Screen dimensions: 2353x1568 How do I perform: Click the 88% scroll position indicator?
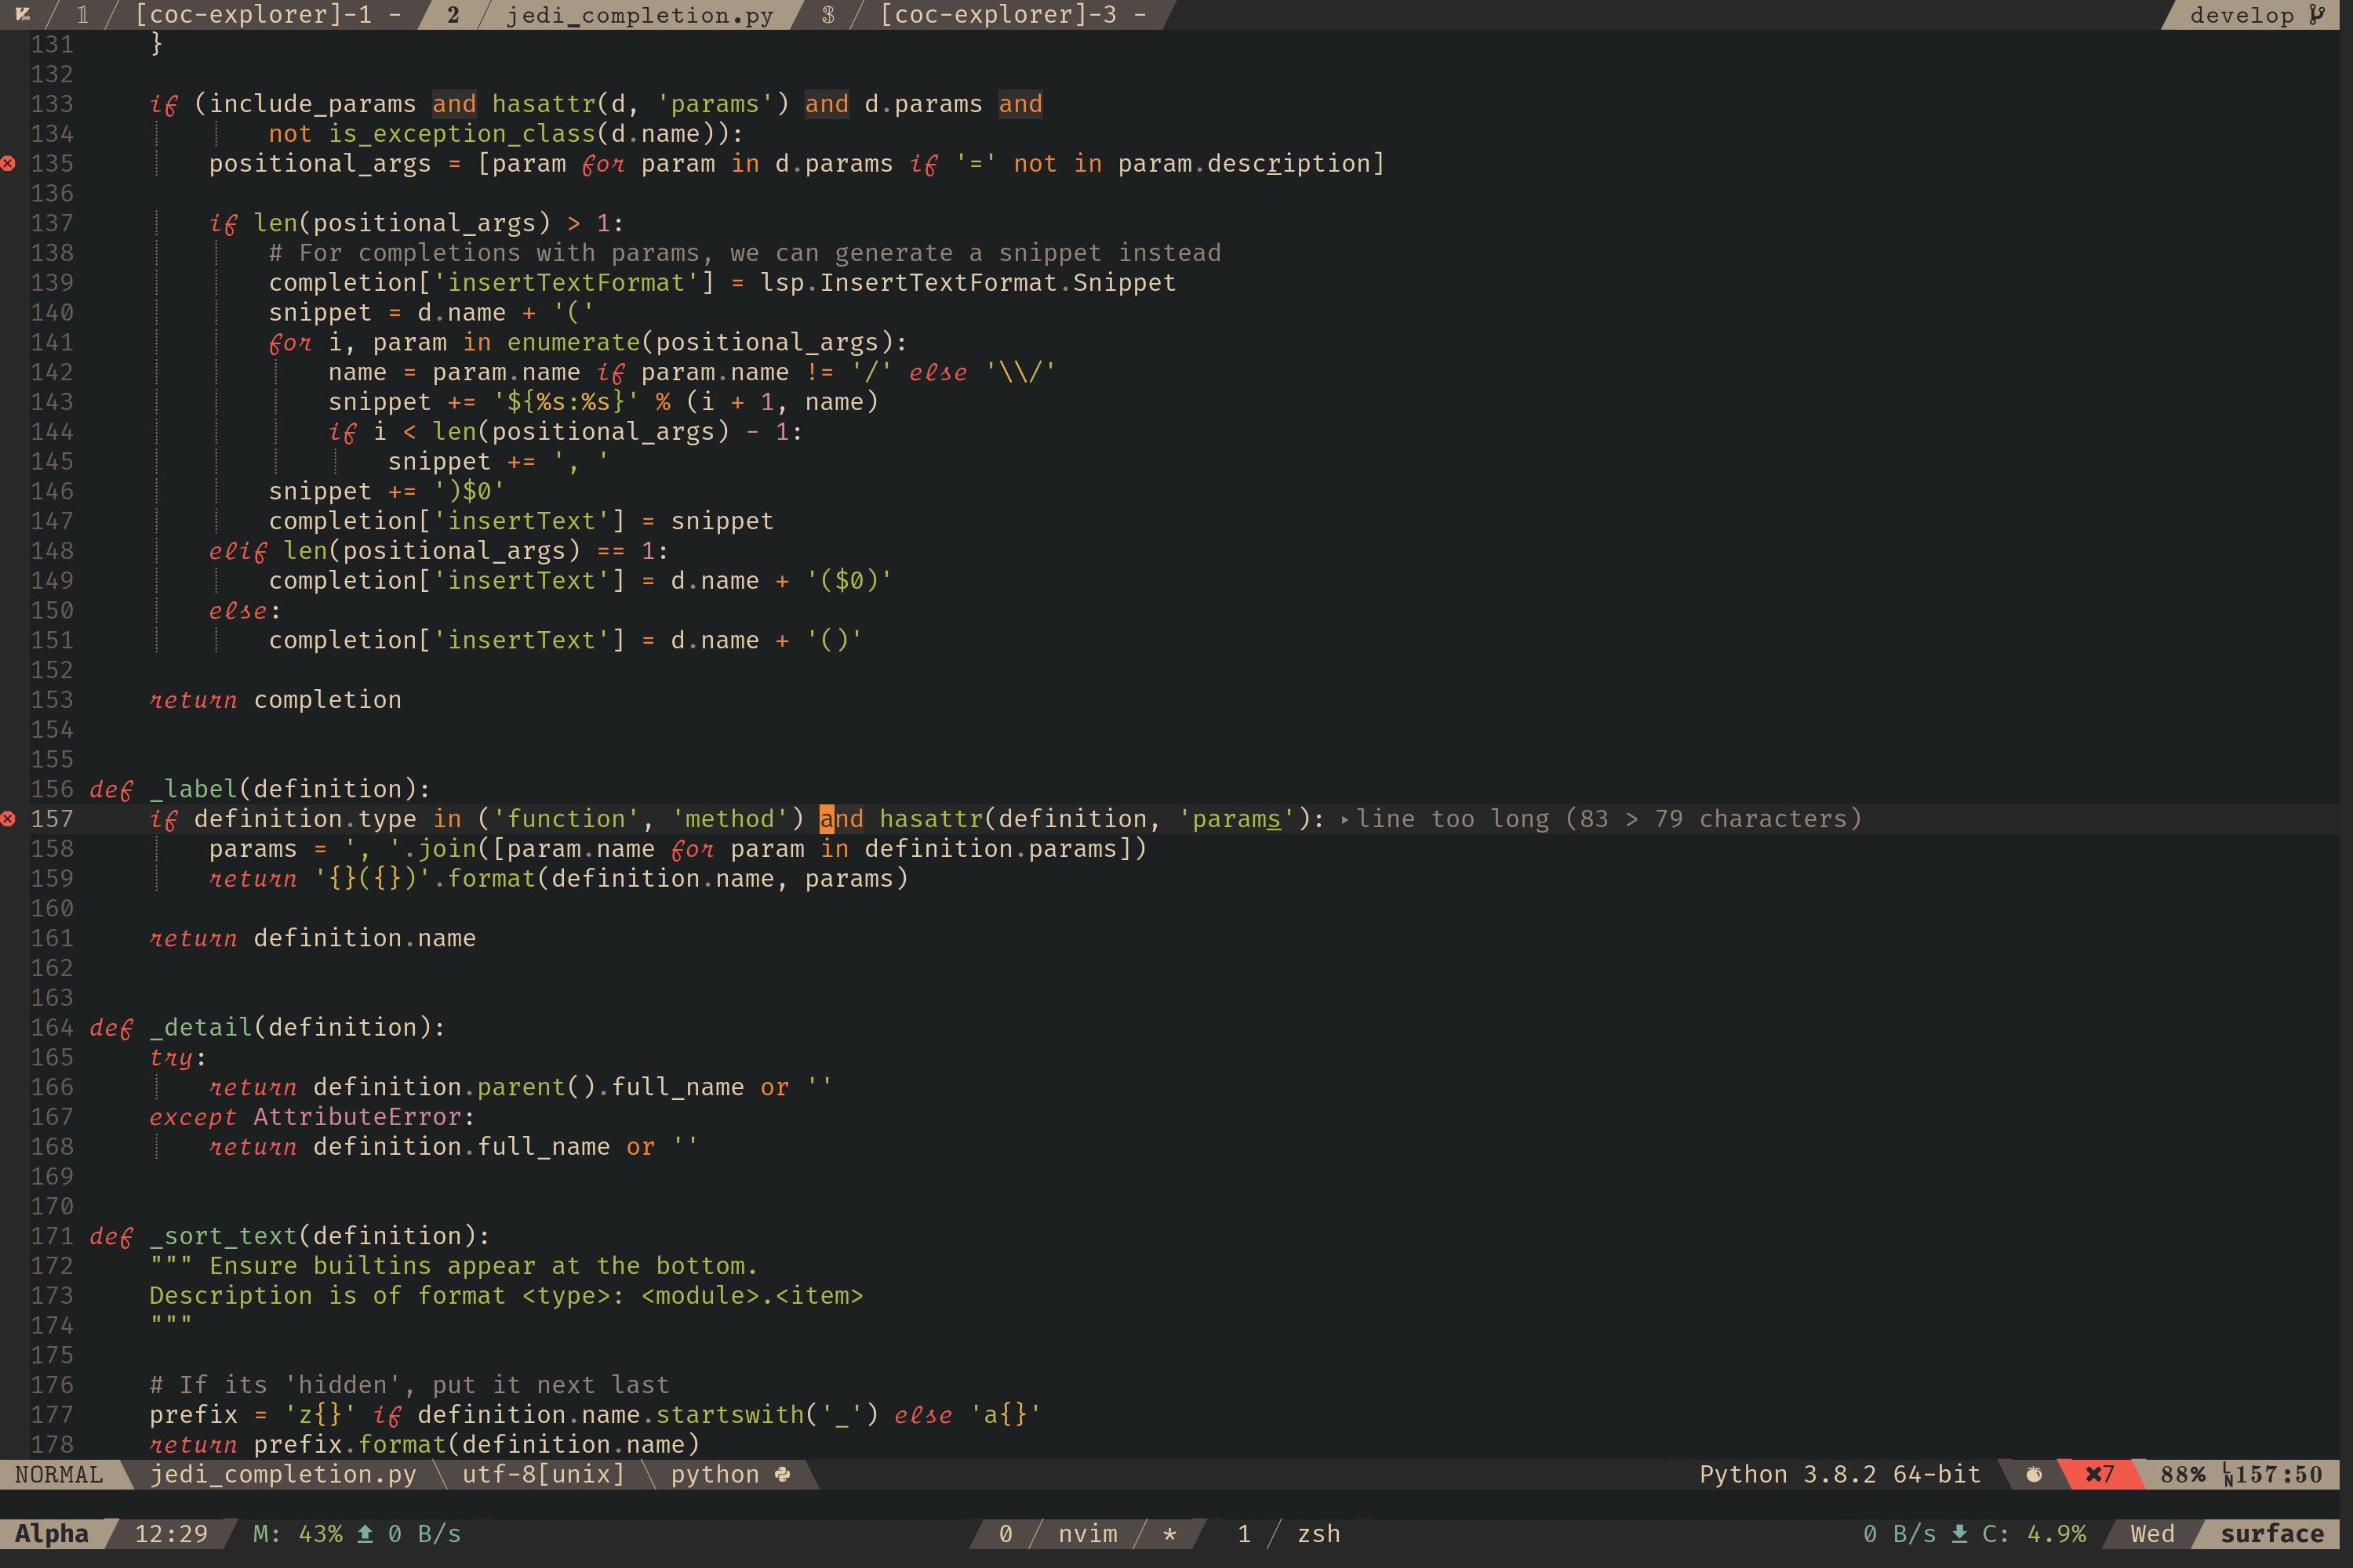point(2183,1474)
